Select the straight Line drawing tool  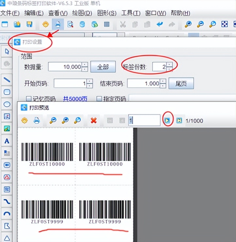coord(7,80)
